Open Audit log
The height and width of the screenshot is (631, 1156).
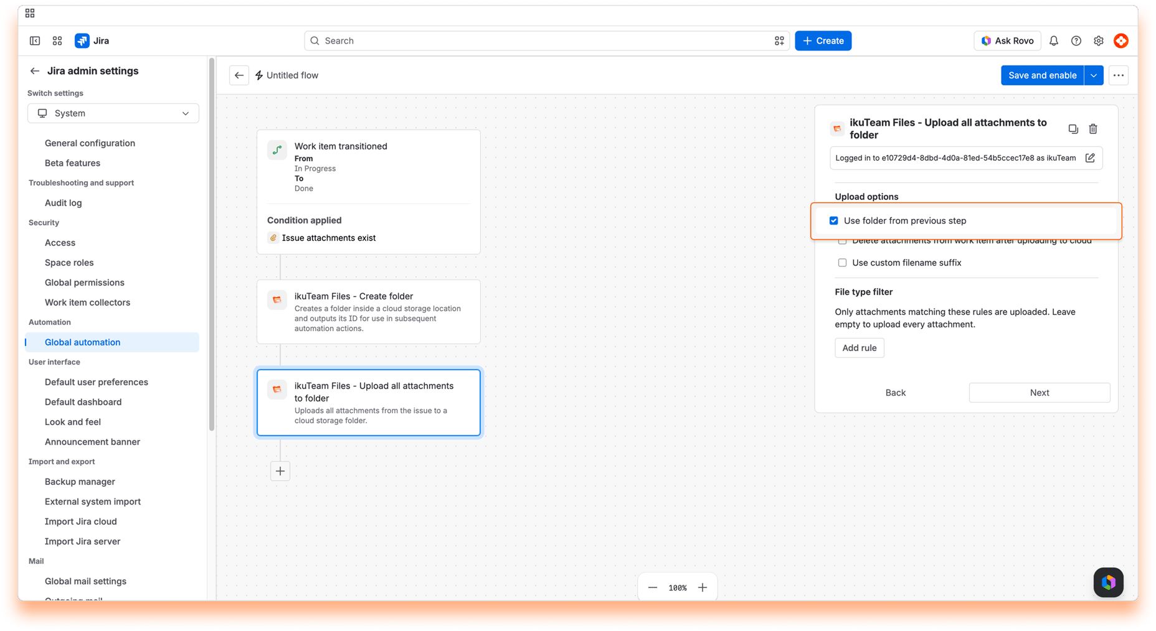63,203
